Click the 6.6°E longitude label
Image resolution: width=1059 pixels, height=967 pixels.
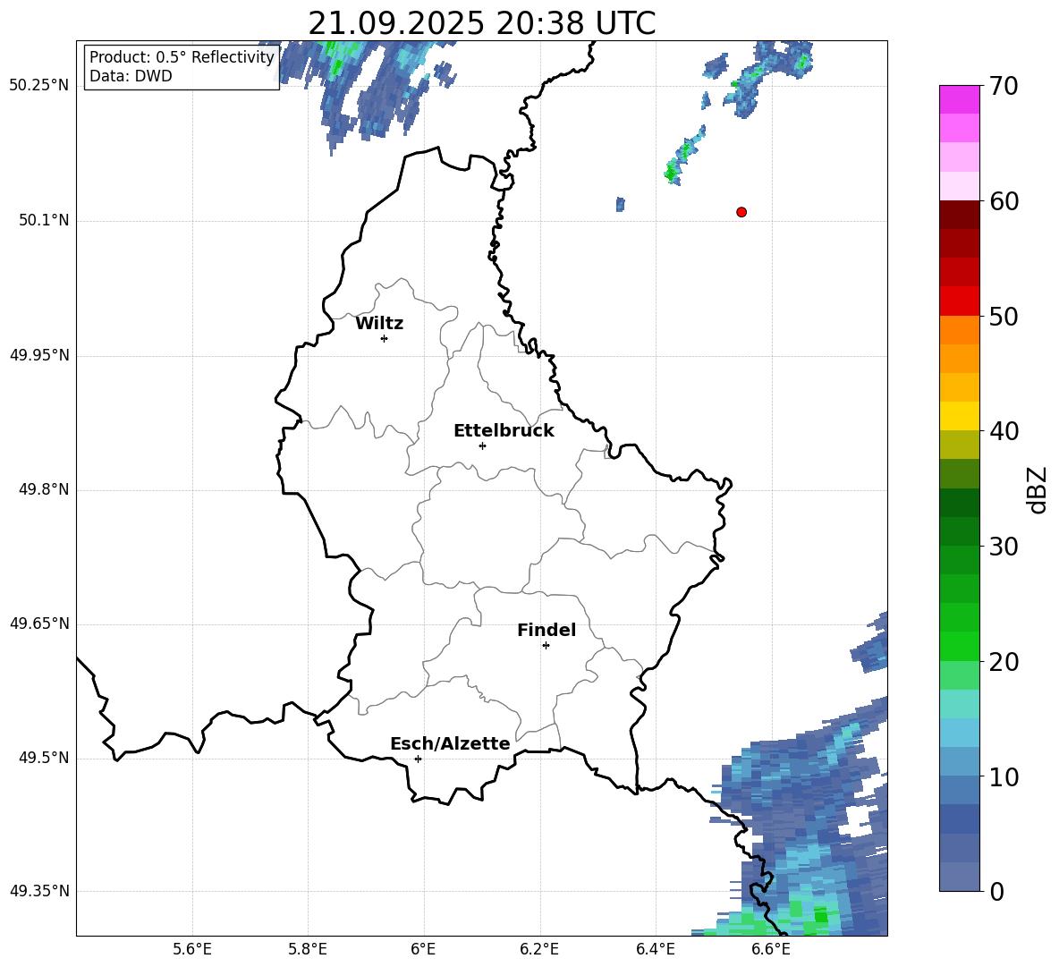click(771, 949)
